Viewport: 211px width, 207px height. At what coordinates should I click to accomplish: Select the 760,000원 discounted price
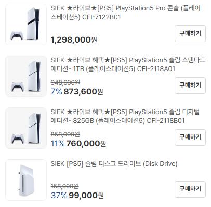(x=86, y=144)
